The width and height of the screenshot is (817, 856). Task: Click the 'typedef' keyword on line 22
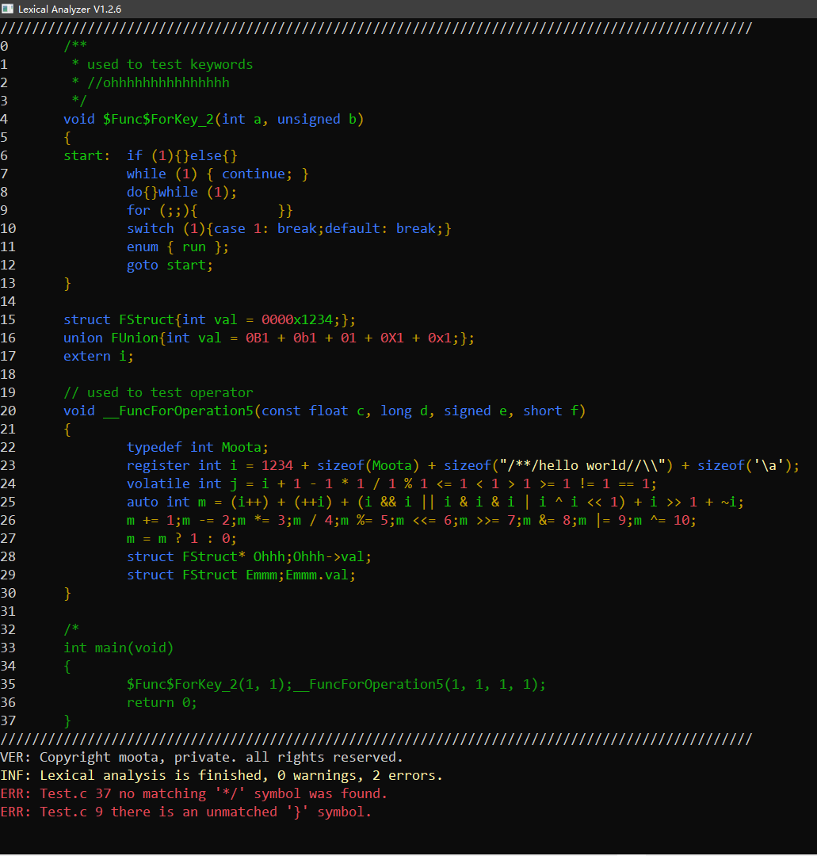point(155,447)
